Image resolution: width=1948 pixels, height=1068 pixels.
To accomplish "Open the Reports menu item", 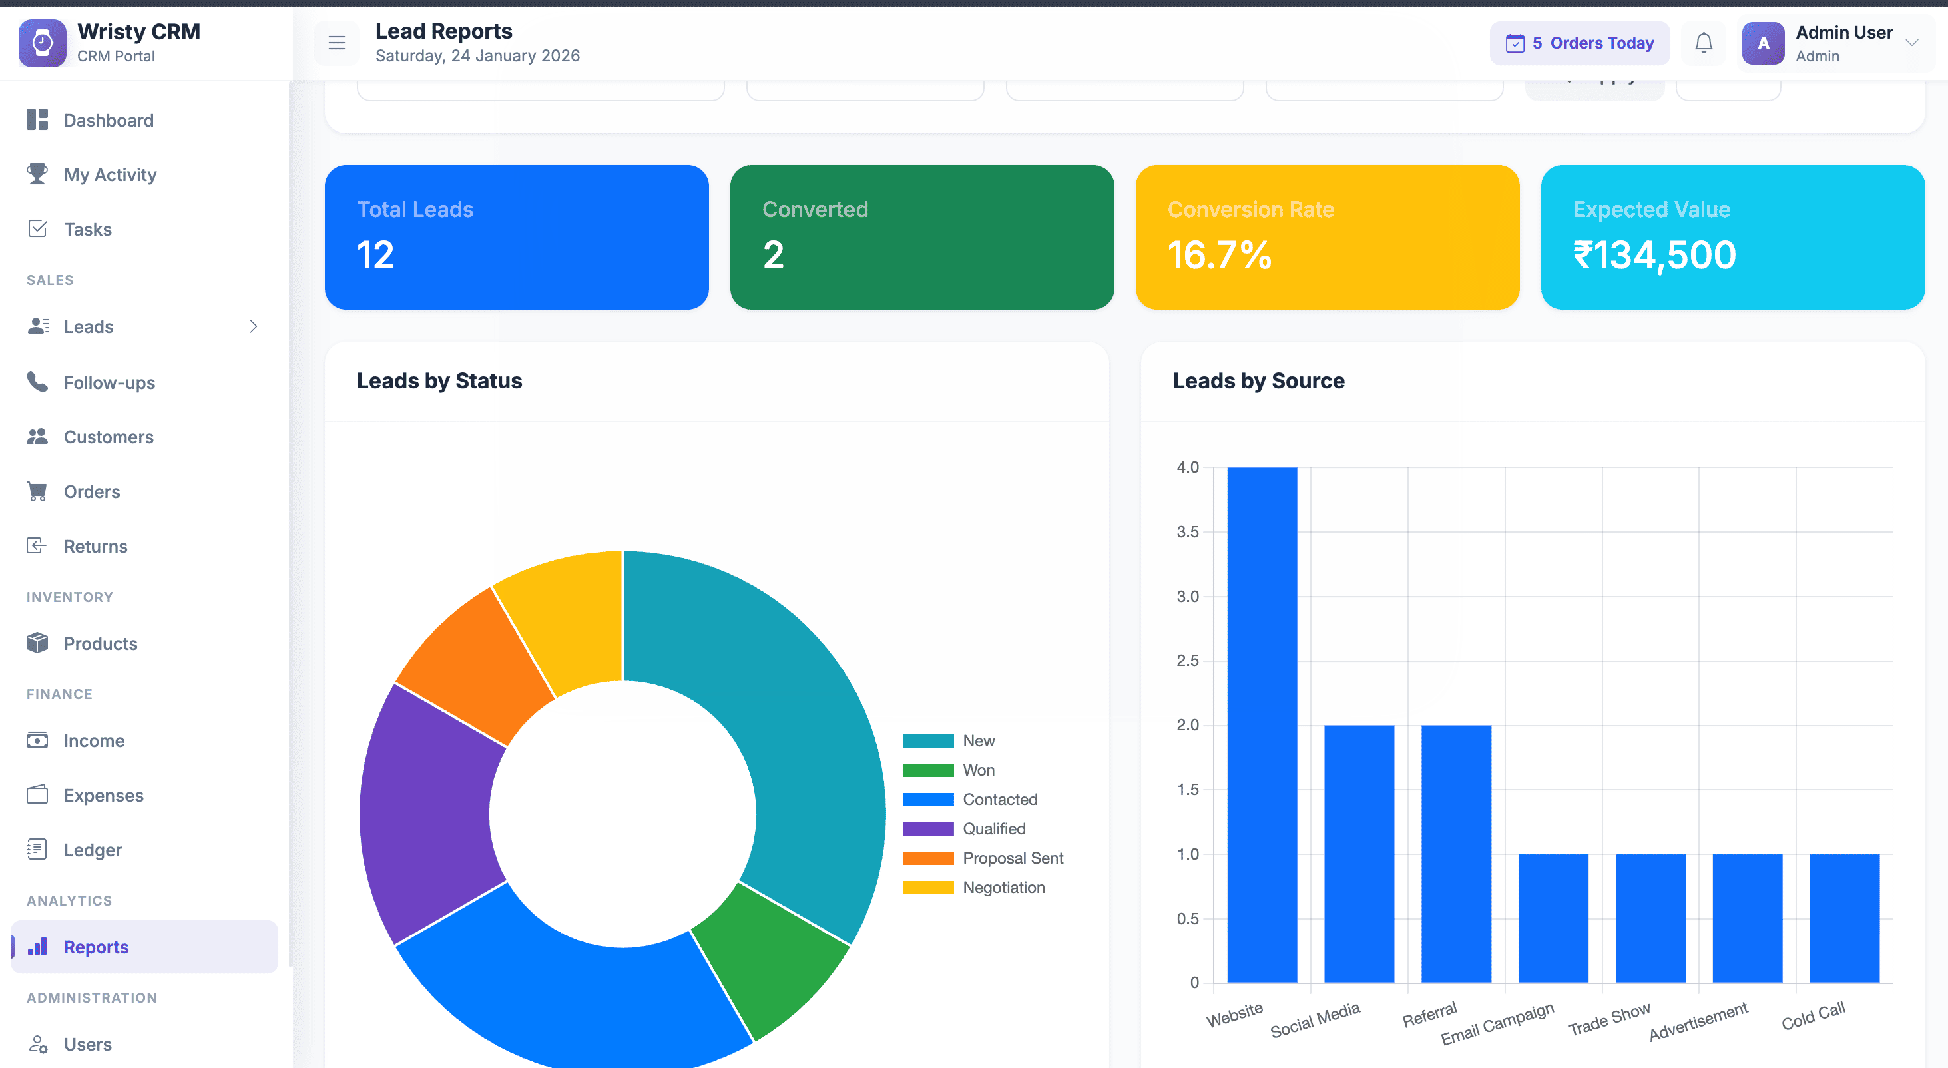I will click(96, 947).
